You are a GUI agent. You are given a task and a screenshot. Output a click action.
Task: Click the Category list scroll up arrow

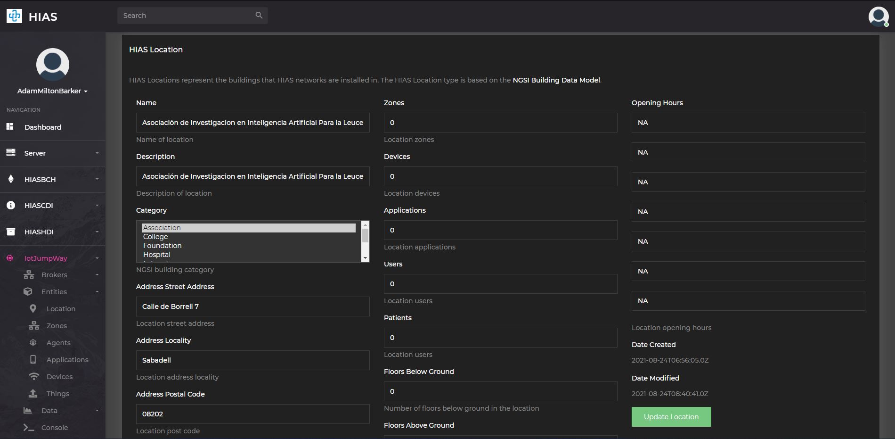pyautogui.click(x=365, y=224)
